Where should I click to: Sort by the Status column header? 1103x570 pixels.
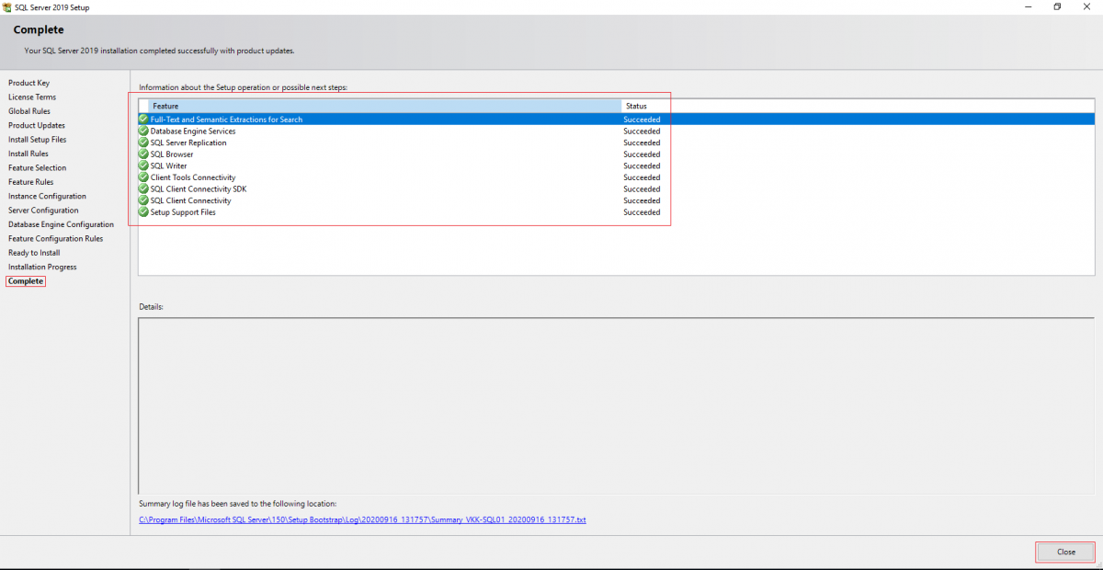pyautogui.click(x=858, y=106)
